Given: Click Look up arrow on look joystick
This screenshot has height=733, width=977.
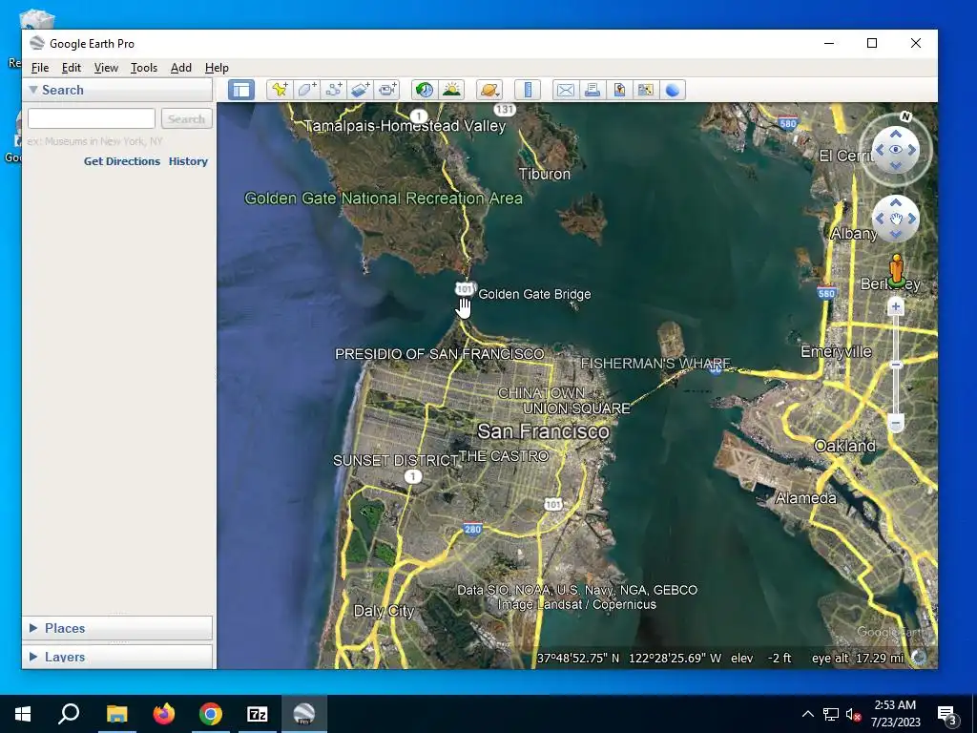Looking at the screenshot, I should 895,134.
